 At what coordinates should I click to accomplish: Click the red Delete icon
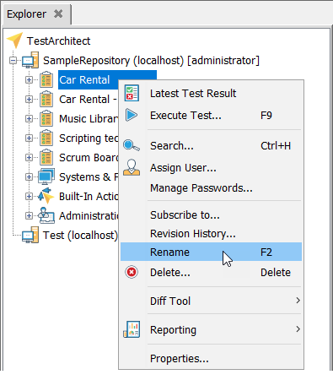click(132, 272)
